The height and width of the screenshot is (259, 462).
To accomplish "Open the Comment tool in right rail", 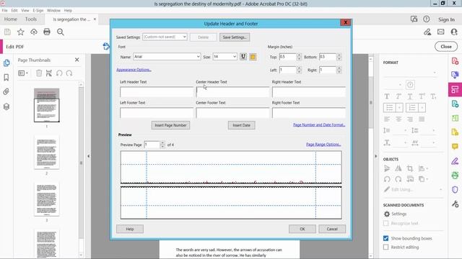I will [455, 146].
